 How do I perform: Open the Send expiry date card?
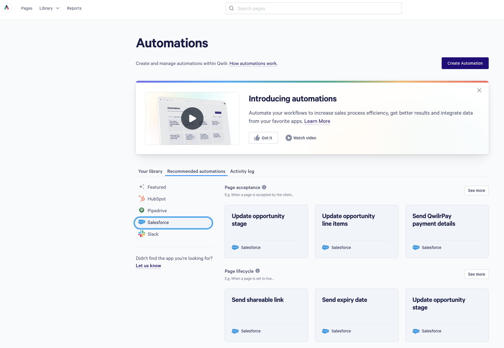coord(357,315)
